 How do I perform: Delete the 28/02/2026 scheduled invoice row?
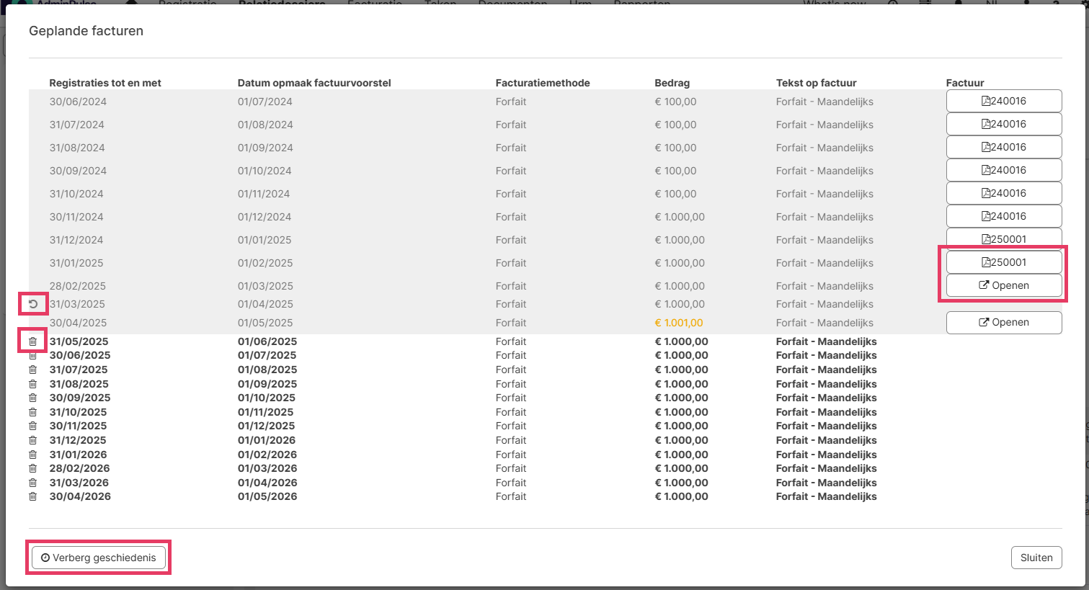coord(32,468)
